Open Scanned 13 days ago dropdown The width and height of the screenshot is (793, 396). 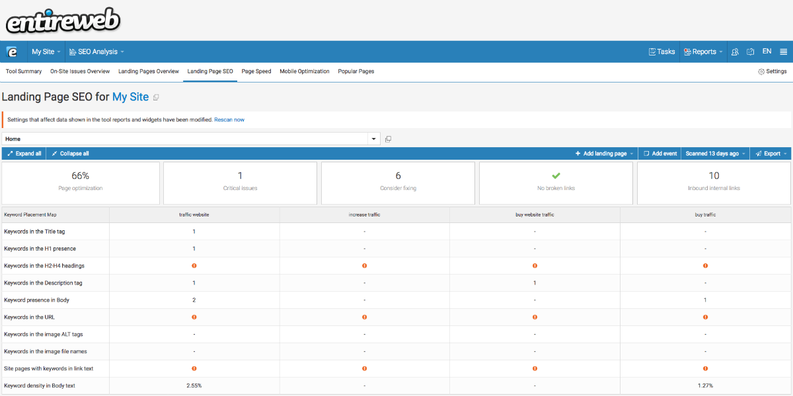[715, 153]
